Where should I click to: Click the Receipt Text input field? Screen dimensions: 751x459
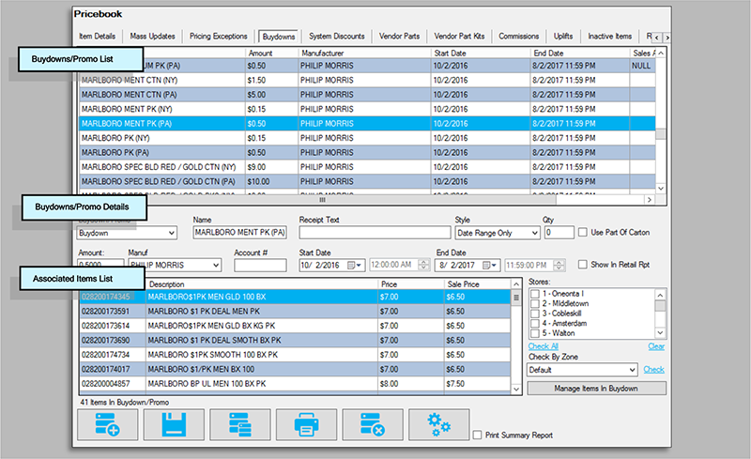click(375, 233)
